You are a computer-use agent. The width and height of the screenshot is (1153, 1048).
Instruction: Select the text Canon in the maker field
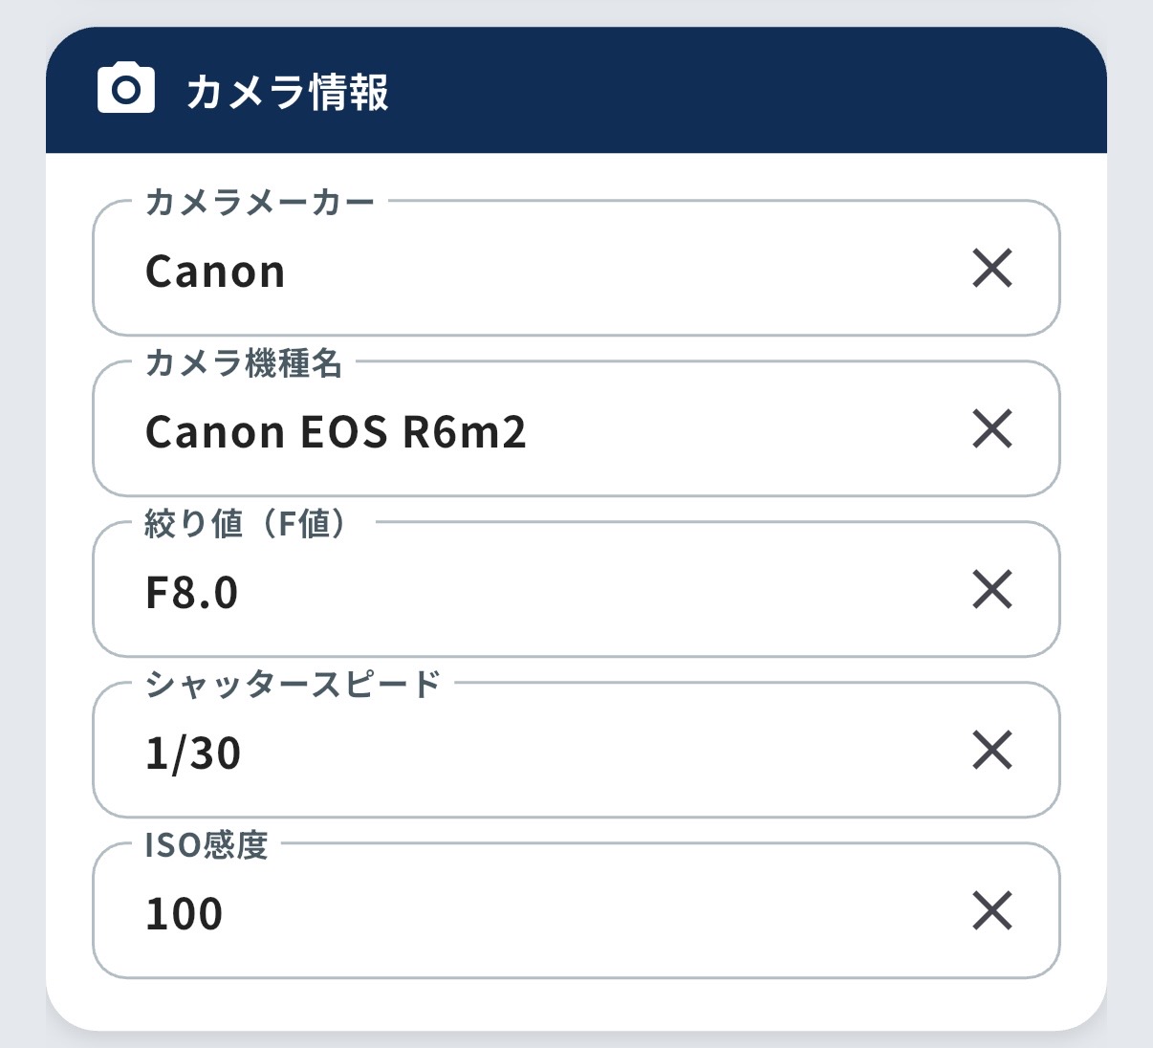point(213,269)
